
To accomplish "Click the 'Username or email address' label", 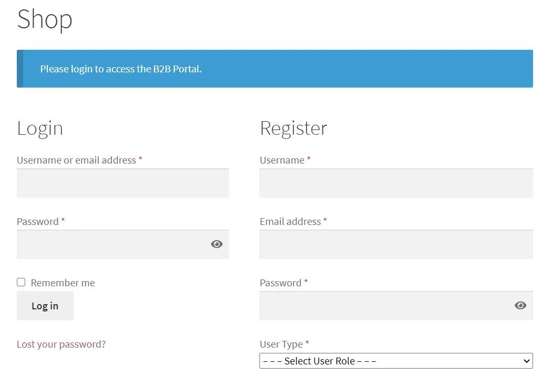I will click(x=76, y=160).
